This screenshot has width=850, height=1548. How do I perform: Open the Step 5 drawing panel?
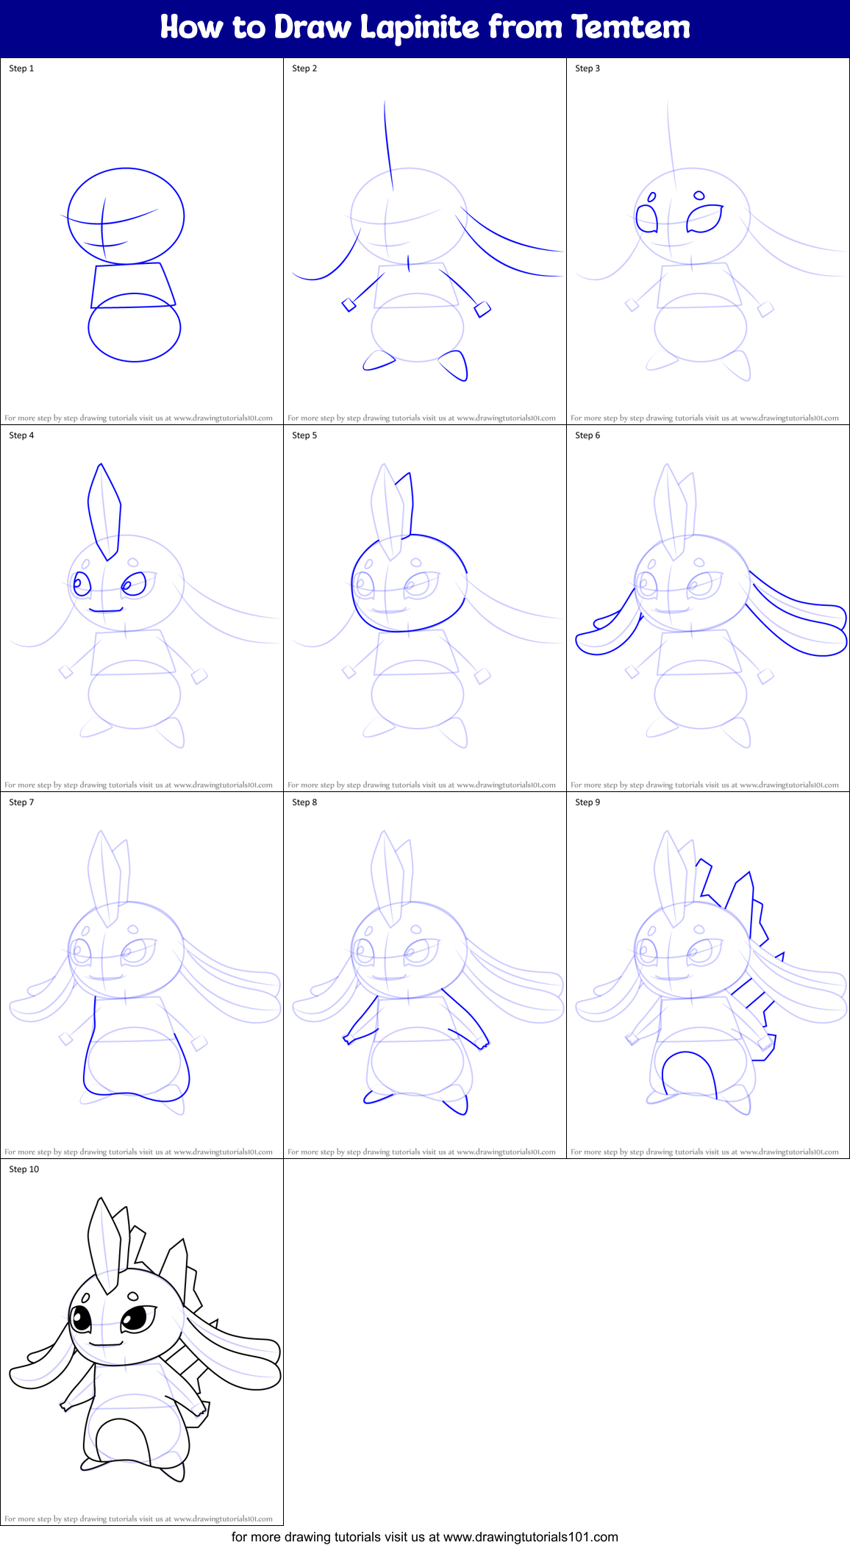point(425,608)
